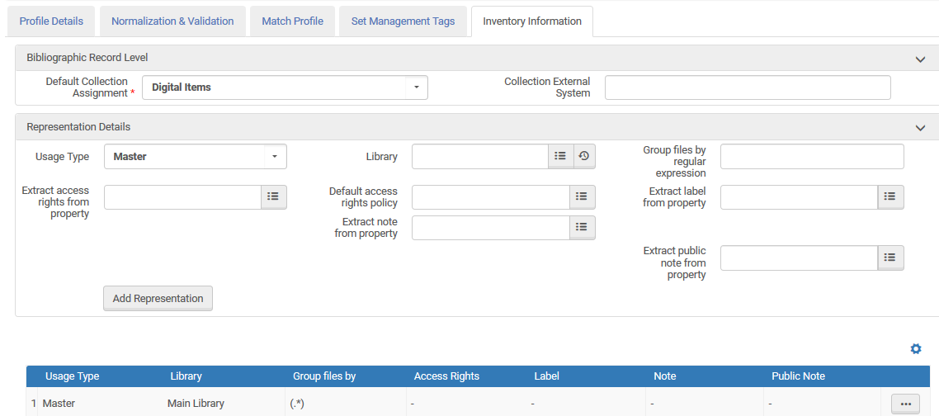The image size is (939, 416).
Task: Select Master cell in table row
Action: point(59,404)
